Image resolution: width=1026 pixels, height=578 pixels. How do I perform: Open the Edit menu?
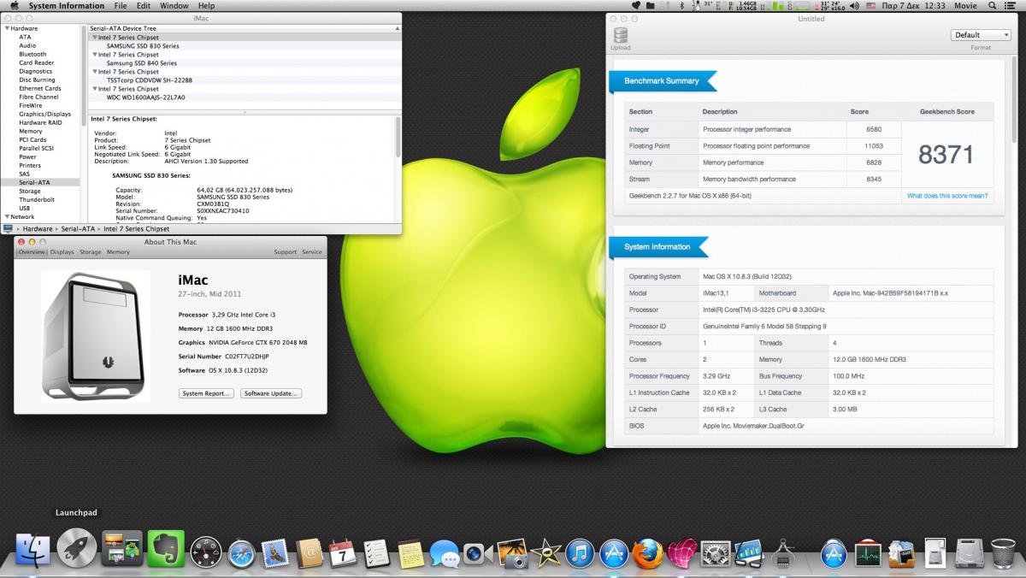tap(144, 5)
